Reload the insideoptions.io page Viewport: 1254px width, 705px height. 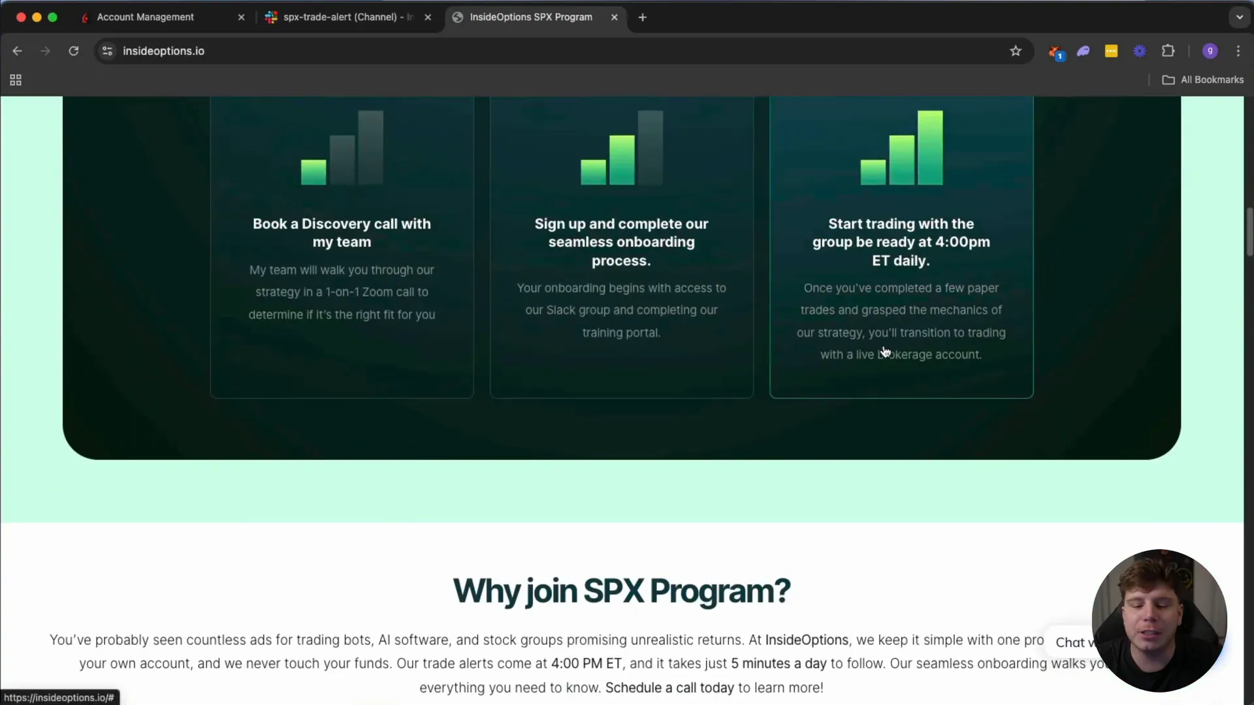[x=74, y=51]
